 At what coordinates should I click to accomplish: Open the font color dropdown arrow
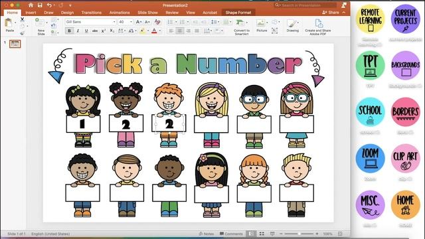(x=159, y=31)
